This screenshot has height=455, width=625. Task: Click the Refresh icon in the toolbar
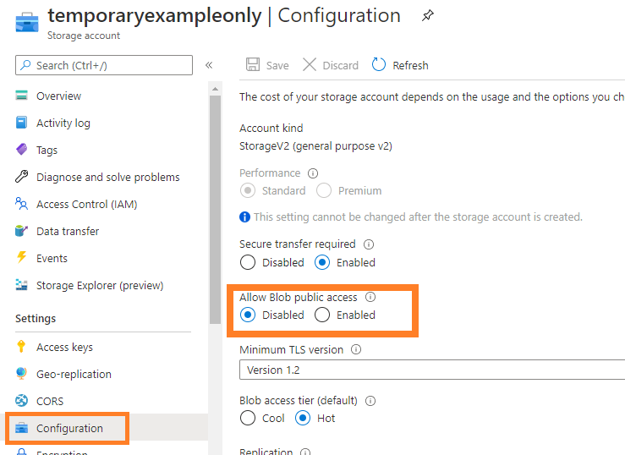[379, 65]
